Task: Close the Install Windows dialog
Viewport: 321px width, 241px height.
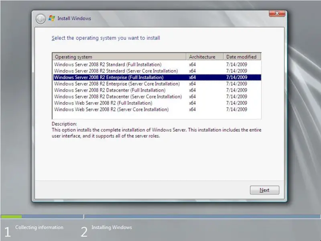Action: pos(277,14)
